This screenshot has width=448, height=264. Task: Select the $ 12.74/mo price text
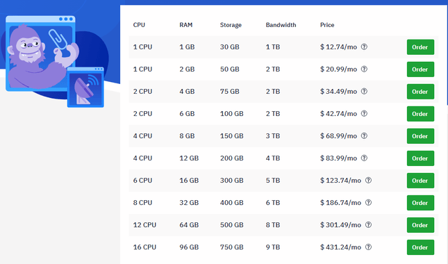coord(338,47)
